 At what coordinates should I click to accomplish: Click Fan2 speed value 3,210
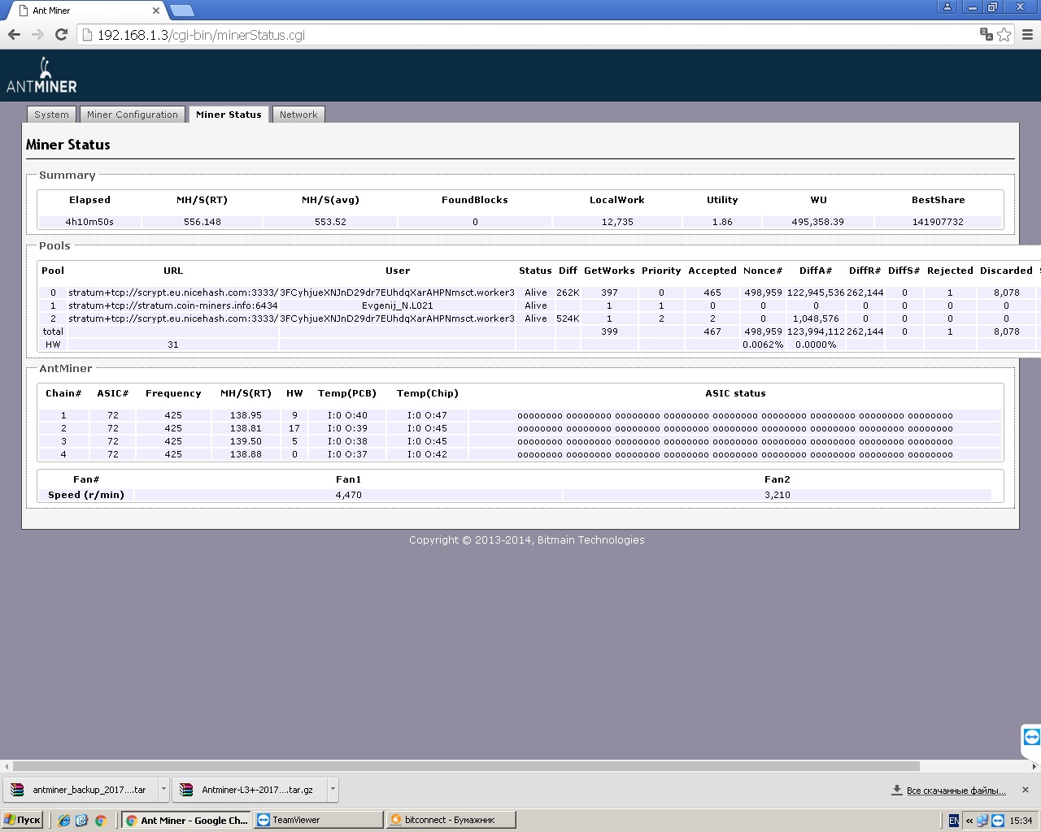coord(777,495)
